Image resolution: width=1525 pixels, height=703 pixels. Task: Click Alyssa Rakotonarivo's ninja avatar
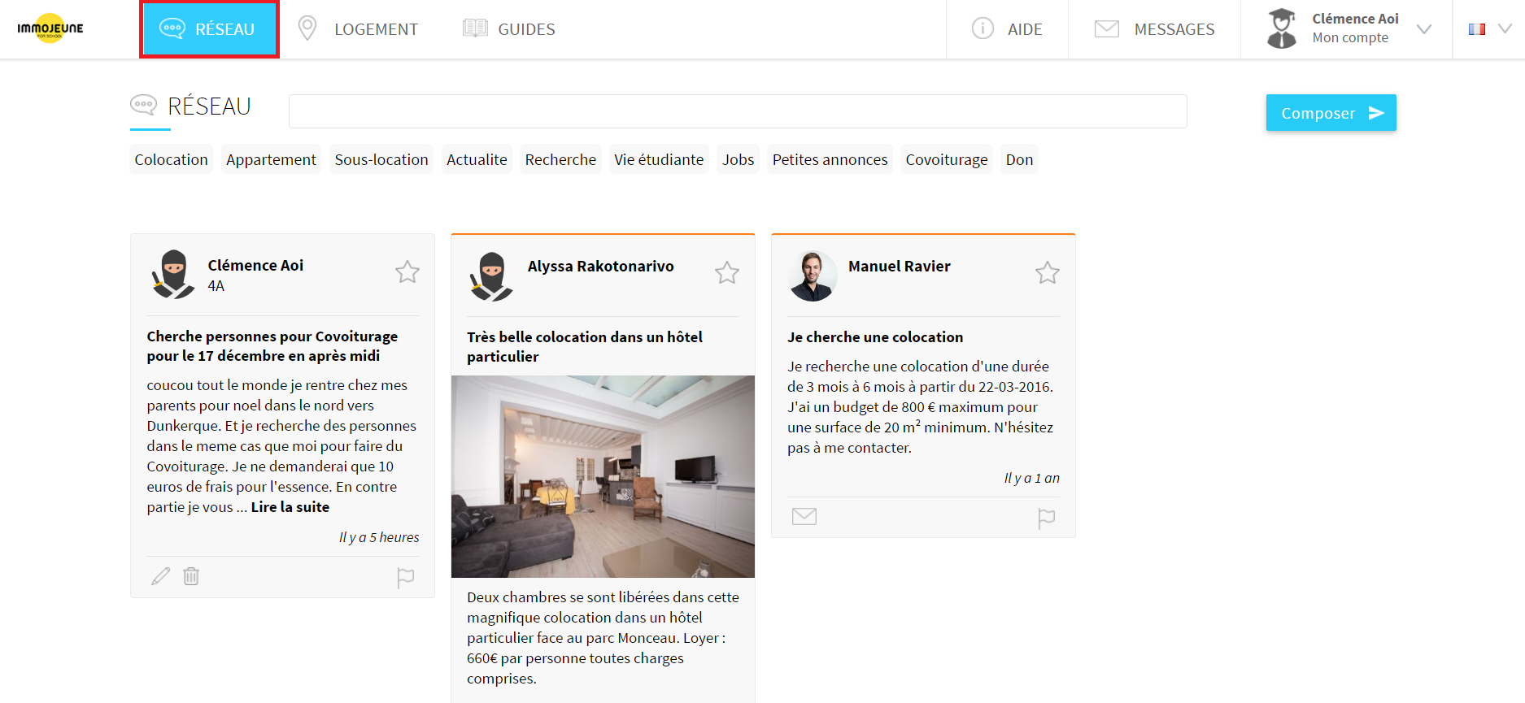pos(492,276)
